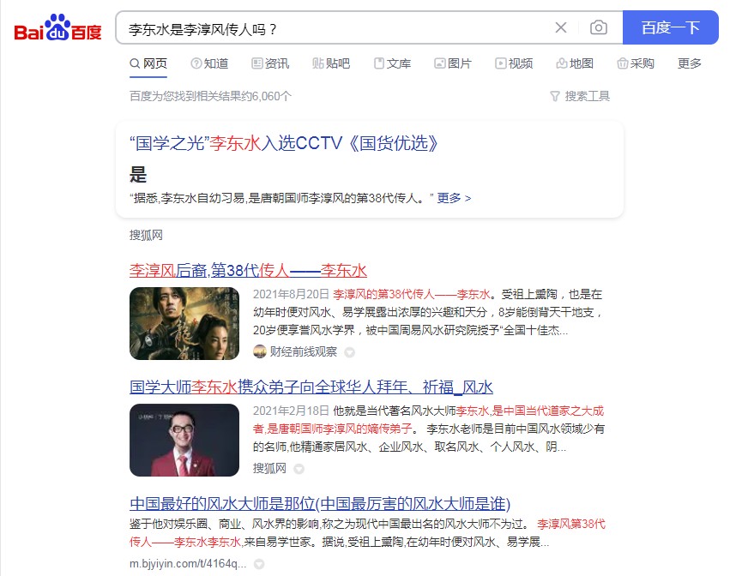This screenshot has height=576, width=742.
Task: Open 搜索工具 filter options
Action: (580, 97)
